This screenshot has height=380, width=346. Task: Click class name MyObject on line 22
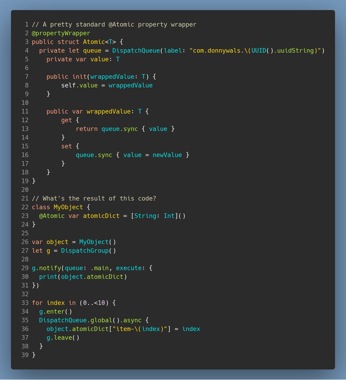tap(68, 207)
